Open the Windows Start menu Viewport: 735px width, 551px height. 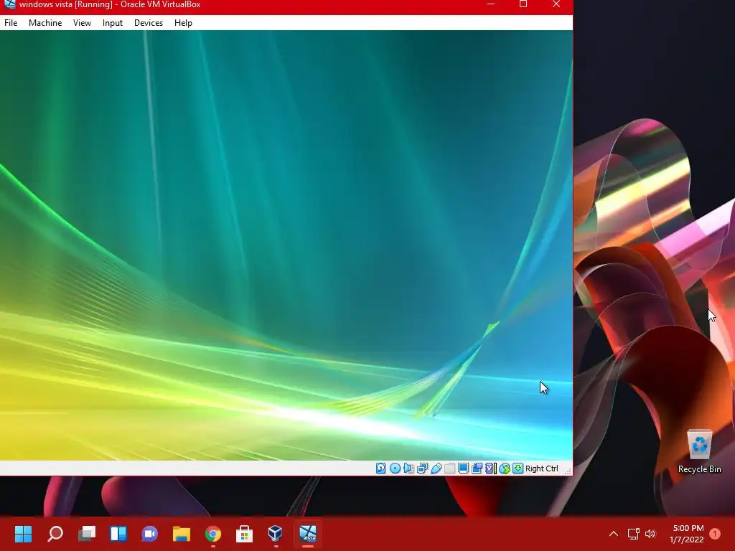[x=24, y=534]
